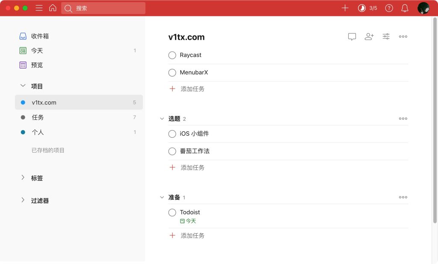Go to the home view icon
The width and height of the screenshot is (438, 264).
tap(53, 8)
